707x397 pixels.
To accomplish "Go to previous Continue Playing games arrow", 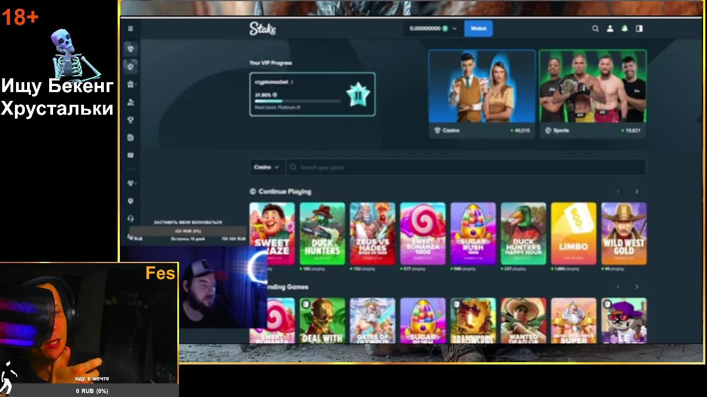I will pyautogui.click(x=618, y=191).
